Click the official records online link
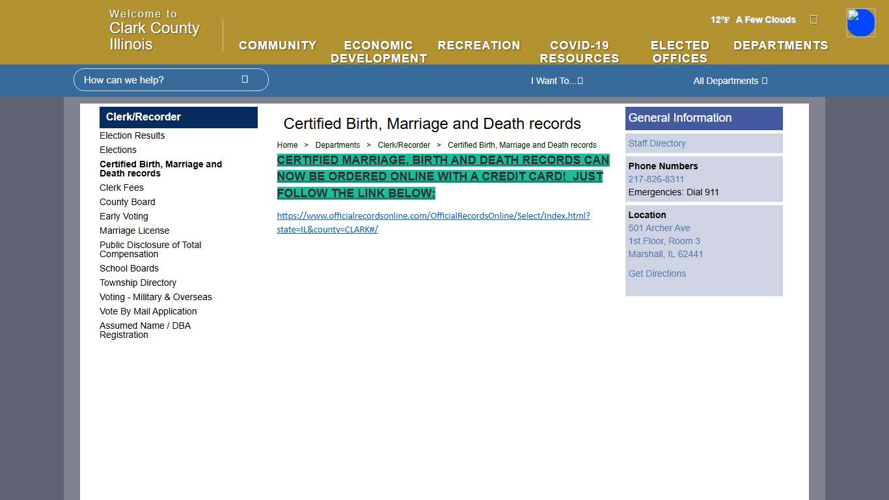The width and height of the screenshot is (889, 500). click(x=433, y=222)
